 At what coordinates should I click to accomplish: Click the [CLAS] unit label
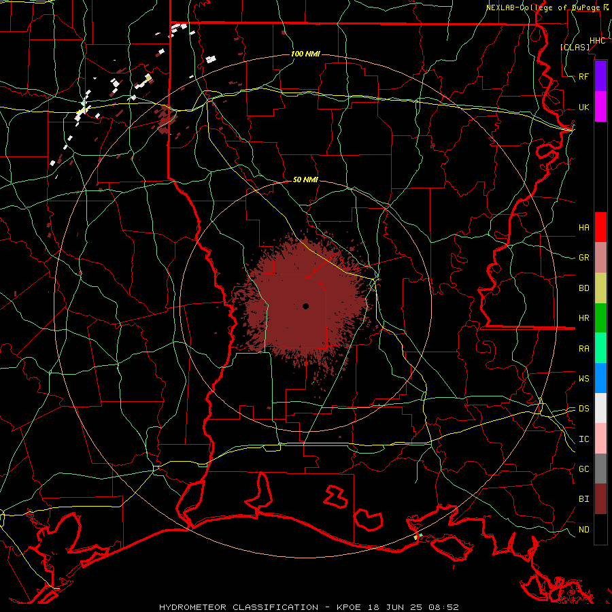click(575, 47)
